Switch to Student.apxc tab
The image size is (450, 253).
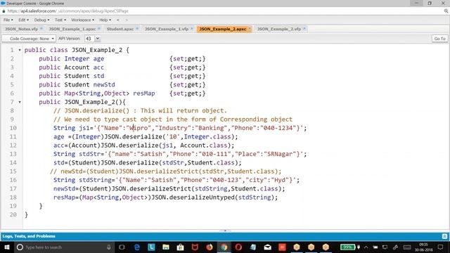[x=120, y=29]
